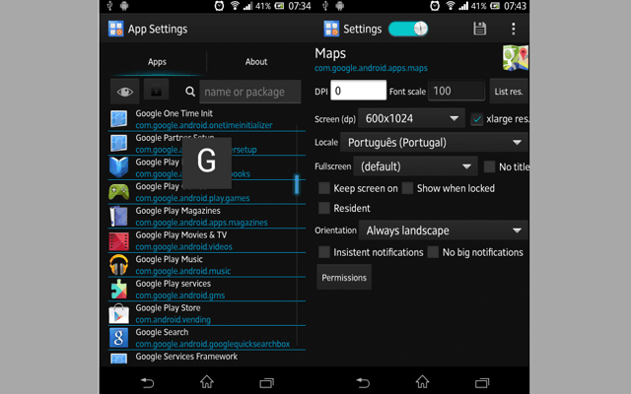Enable Keep screen on checkbox
Viewport: 631px width, 394px height.
(324, 188)
